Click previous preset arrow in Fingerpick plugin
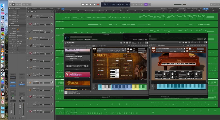 pos(71,40)
